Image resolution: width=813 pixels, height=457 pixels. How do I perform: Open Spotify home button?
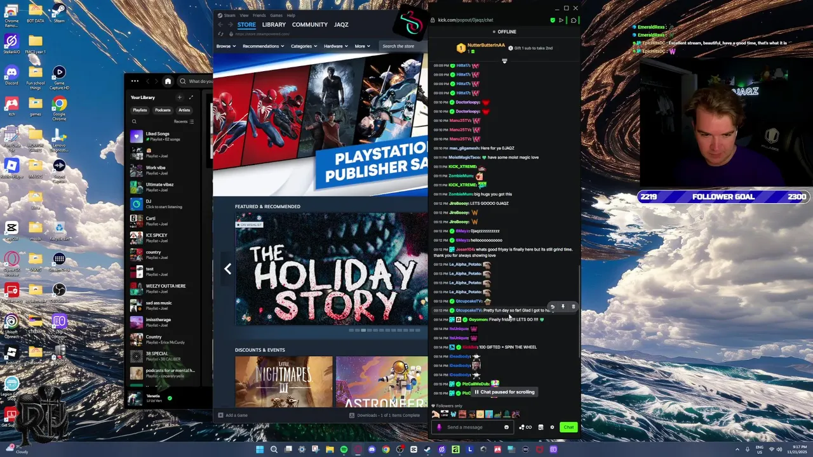pyautogui.click(x=168, y=81)
